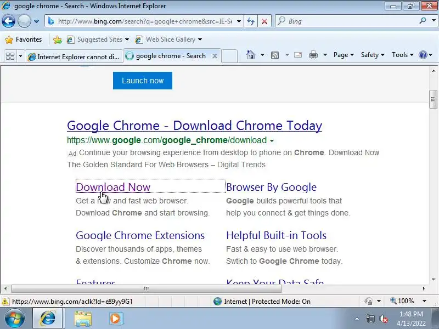Click the privacy lock icon in status bar
The image size is (439, 329).
(x=368, y=301)
